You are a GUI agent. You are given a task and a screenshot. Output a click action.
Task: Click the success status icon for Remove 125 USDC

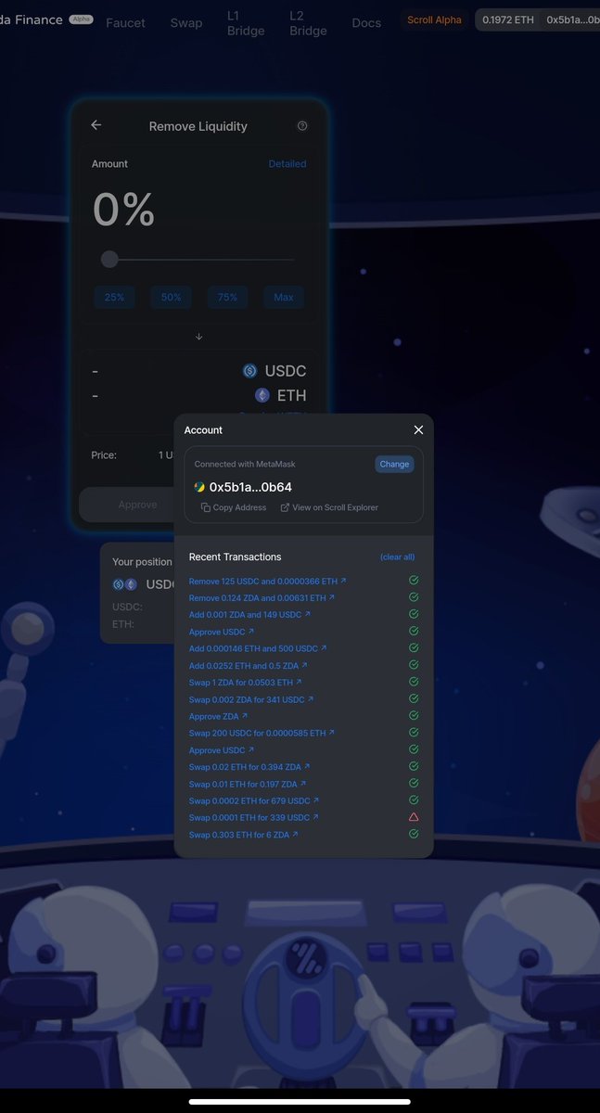tap(414, 581)
